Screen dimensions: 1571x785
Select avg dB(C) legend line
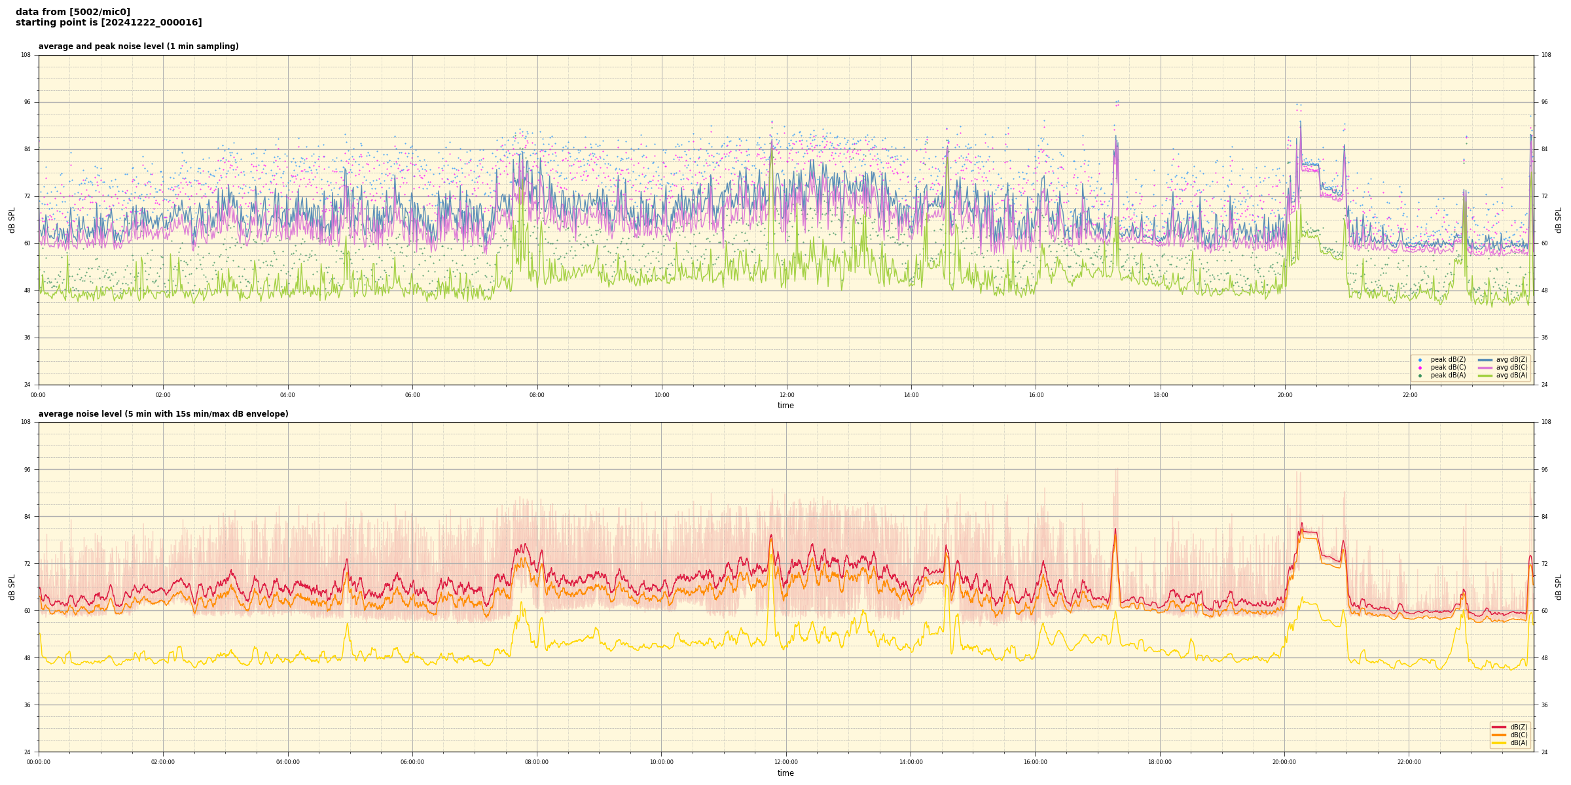pyautogui.click(x=1485, y=368)
